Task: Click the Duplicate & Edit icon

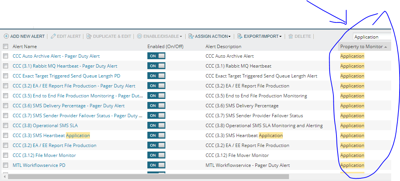Action: pos(89,36)
